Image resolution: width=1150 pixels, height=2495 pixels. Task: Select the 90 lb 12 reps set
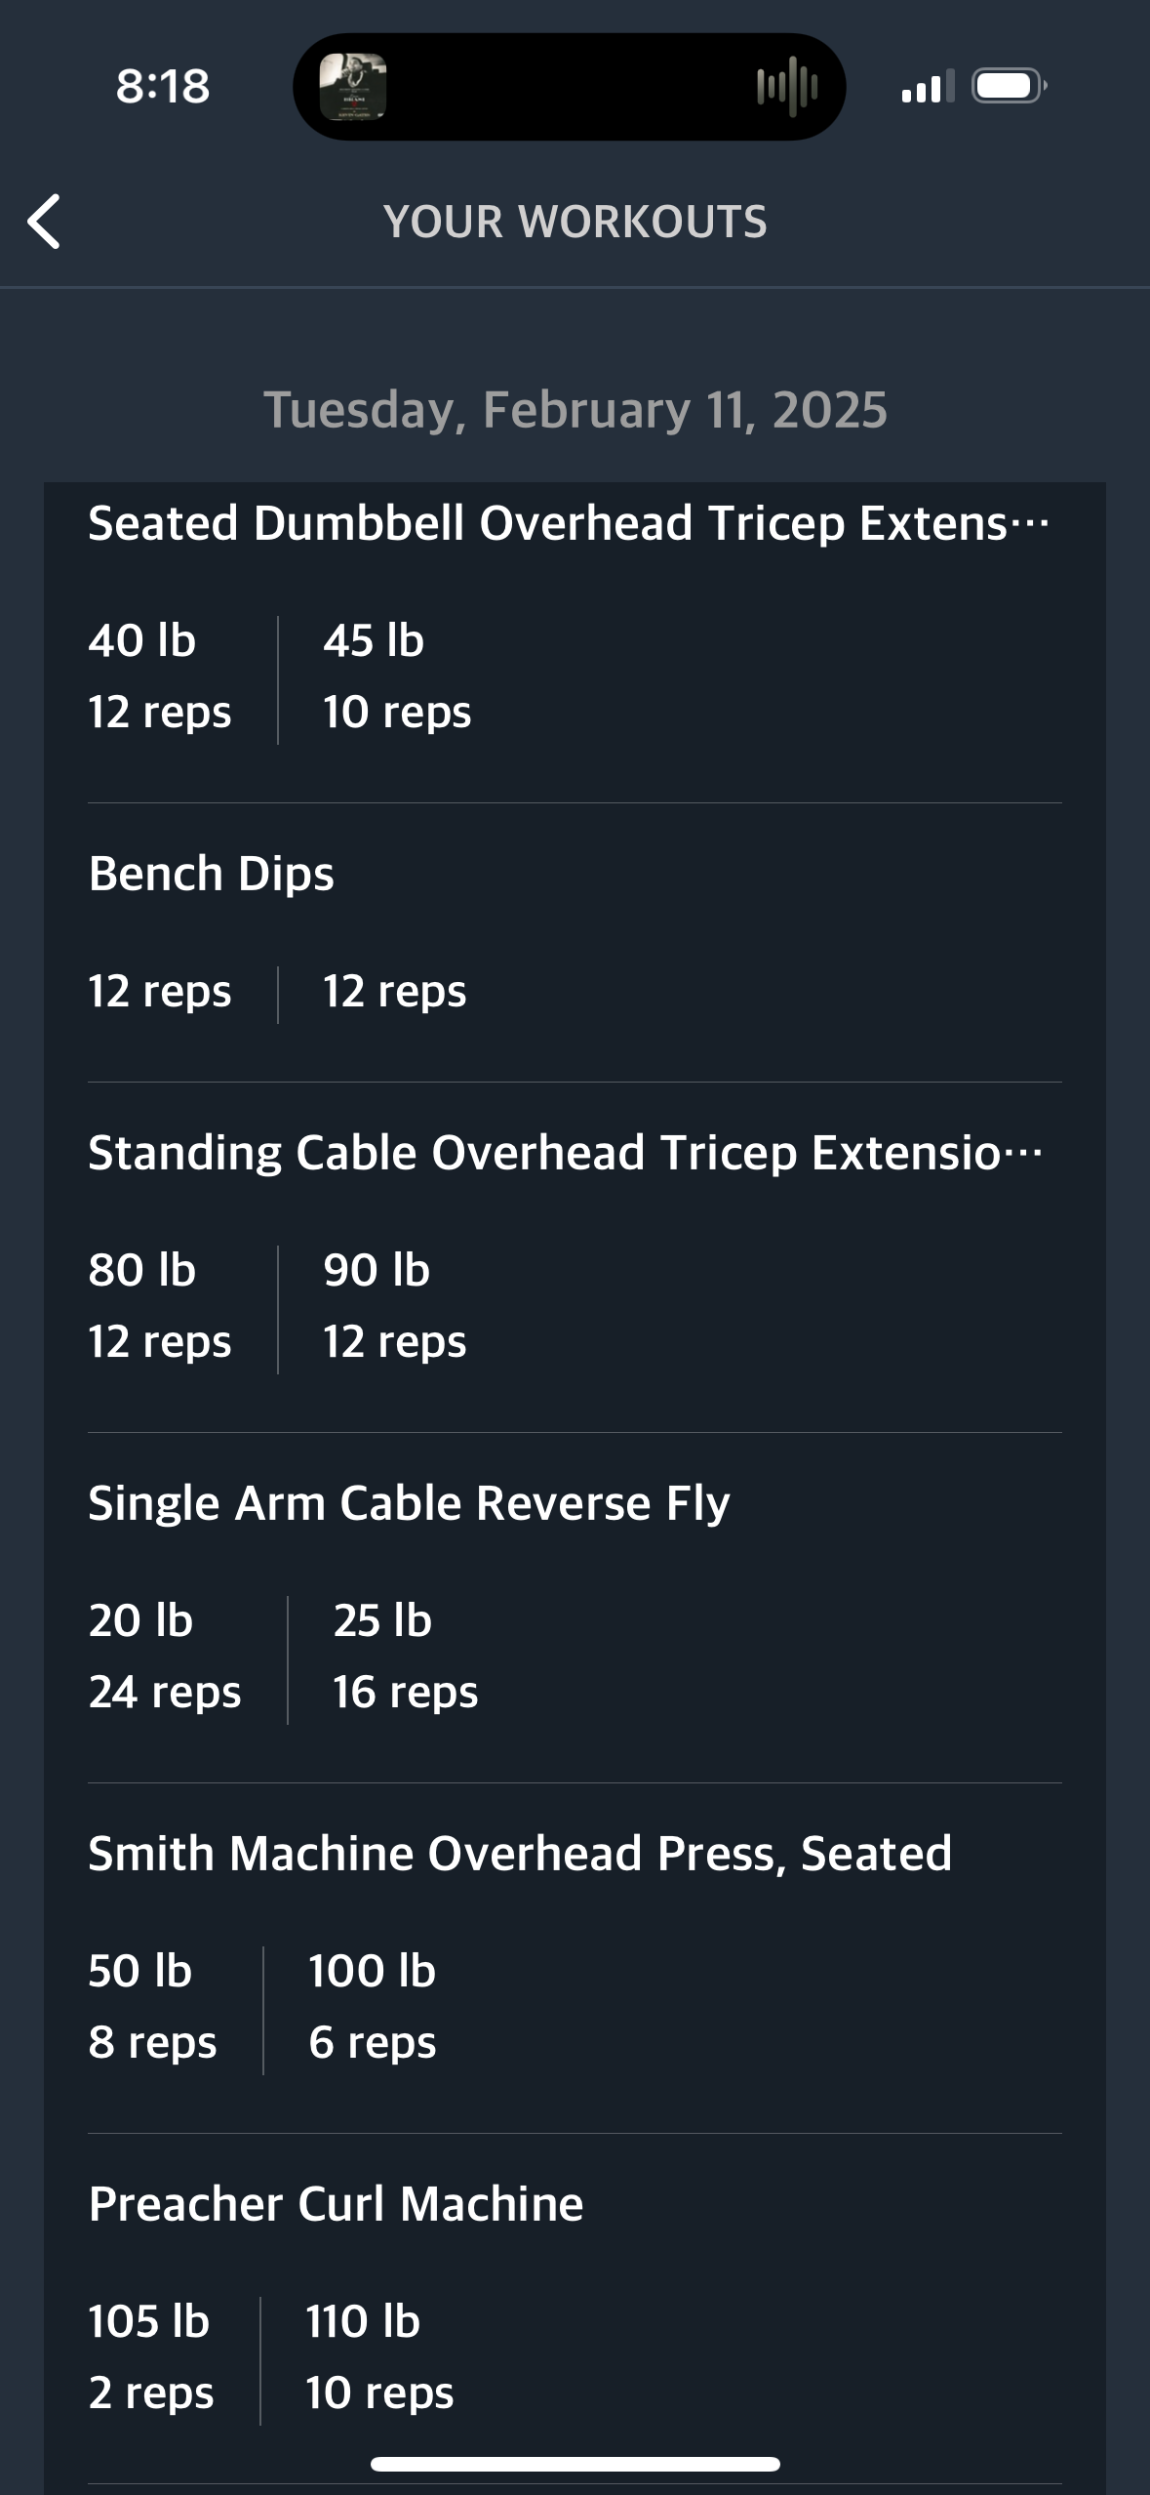tap(395, 1306)
